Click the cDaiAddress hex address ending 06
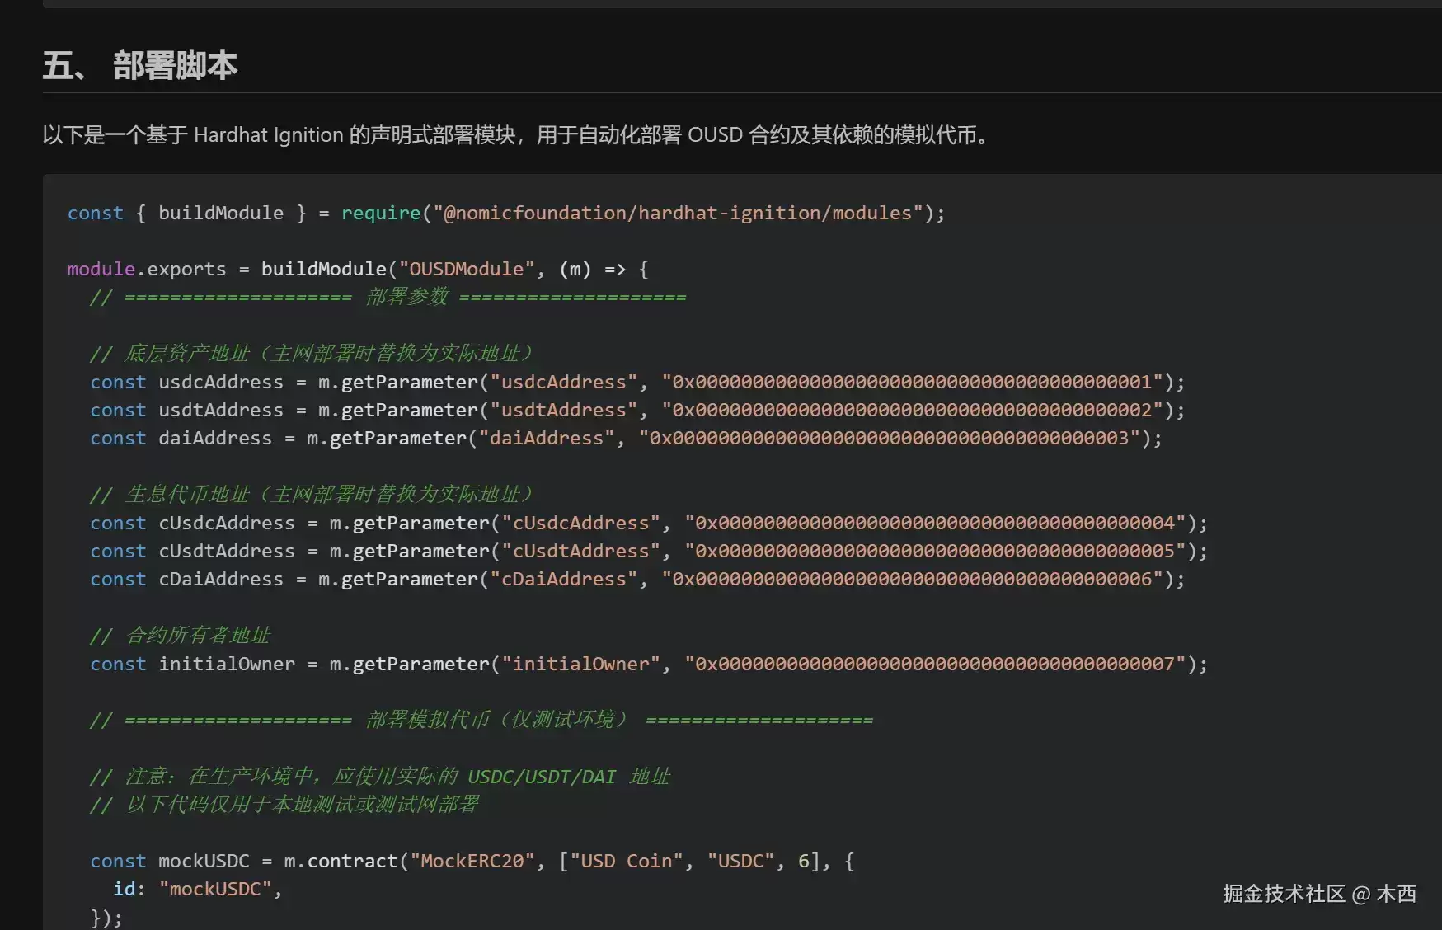The width and height of the screenshot is (1442, 930). 913,579
